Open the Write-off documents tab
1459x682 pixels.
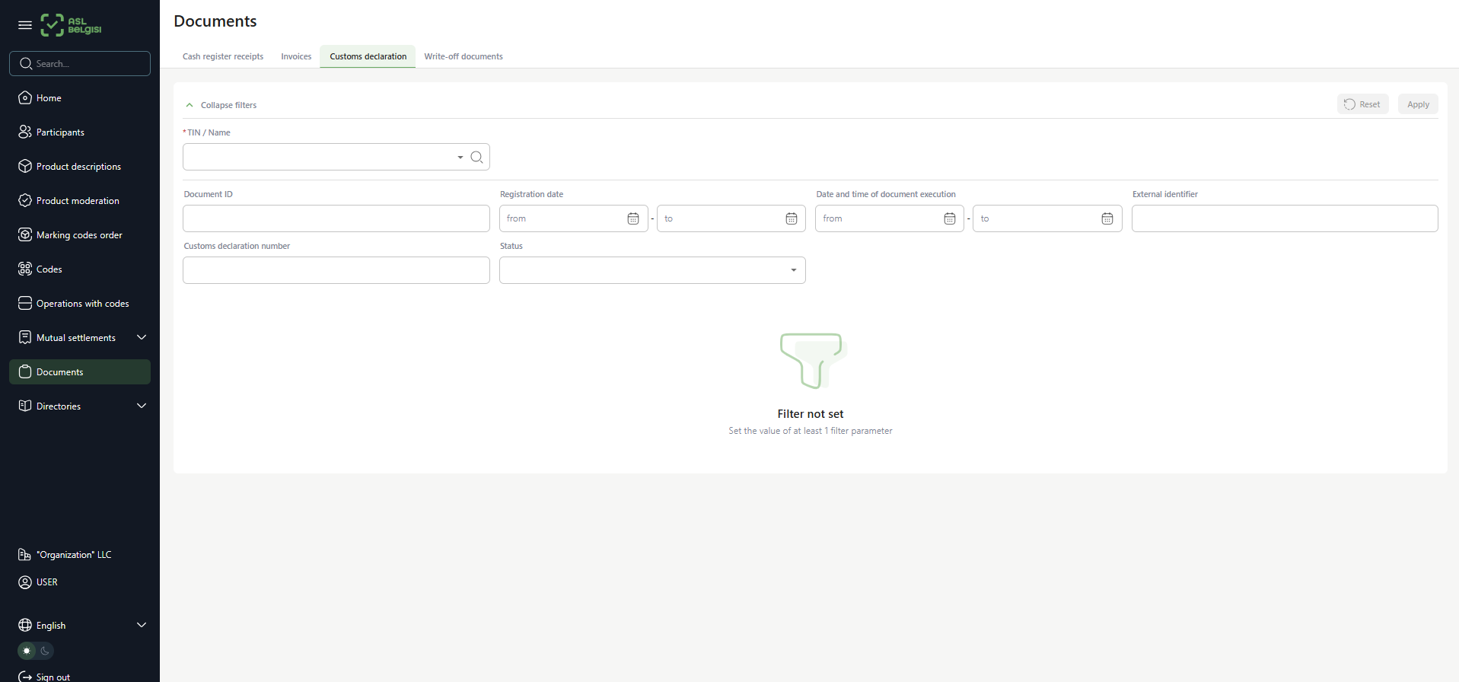click(463, 56)
